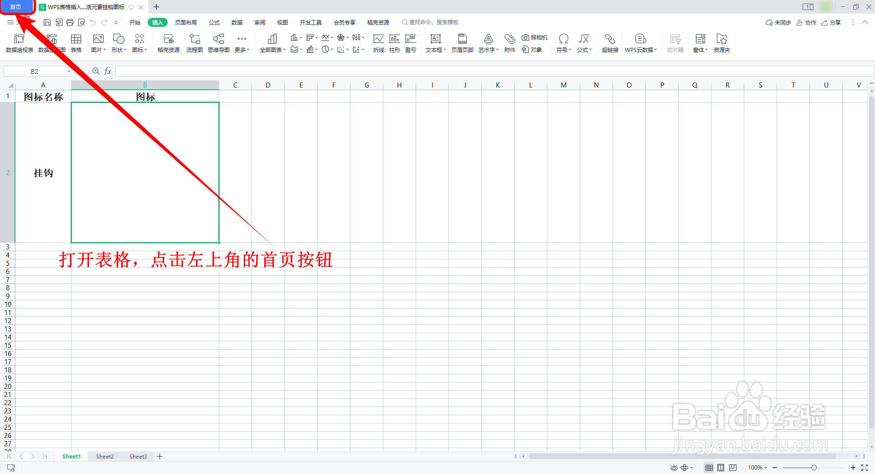Insert a 数据透视表 pivot table
This screenshot has height=474, width=875.
click(18, 43)
